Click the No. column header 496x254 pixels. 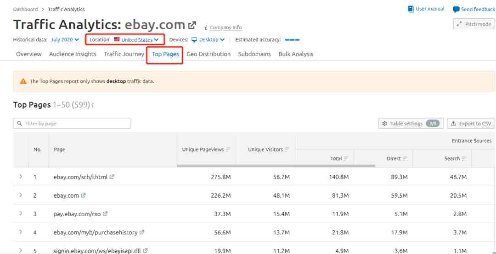[38, 150]
